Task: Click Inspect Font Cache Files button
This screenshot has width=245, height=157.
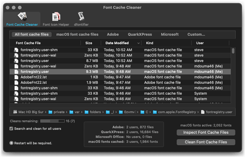Action: (206, 132)
